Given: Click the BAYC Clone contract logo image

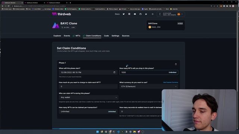Looking at the screenshot, I should click(x=56, y=25).
